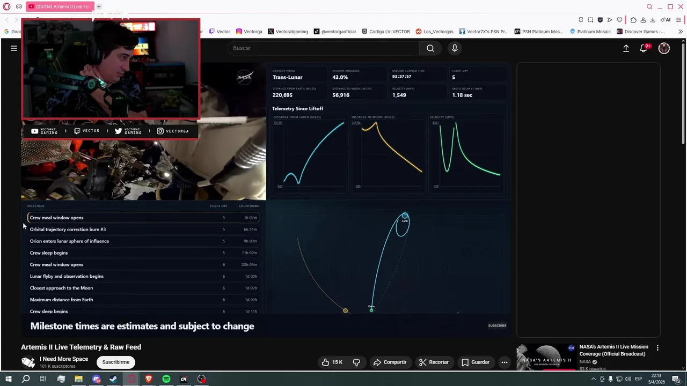Open @vectorgaoficial TikTok bookmark
The image size is (687, 386).
coord(335,32)
